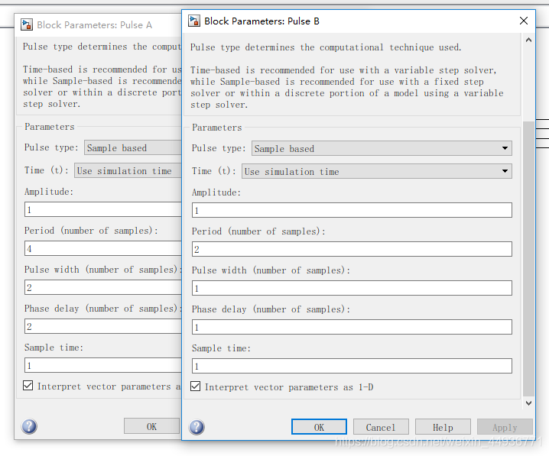
Task: Click the scroll up arrow in Pulse B dialog
Action: tap(528, 40)
